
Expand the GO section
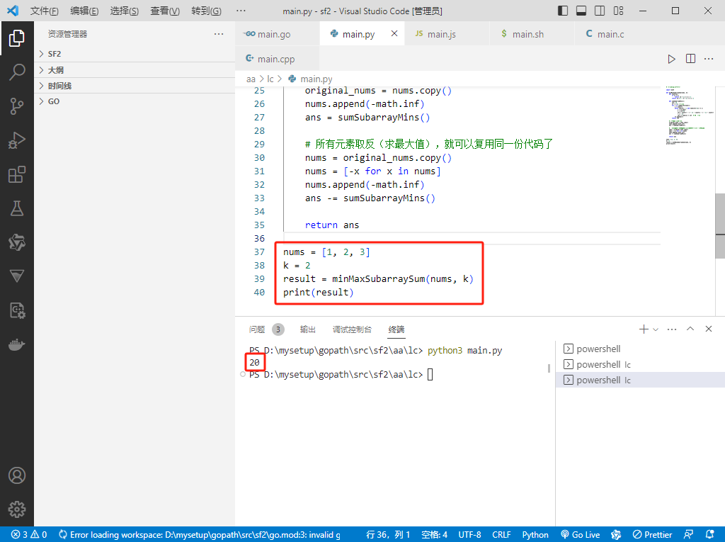135,101
